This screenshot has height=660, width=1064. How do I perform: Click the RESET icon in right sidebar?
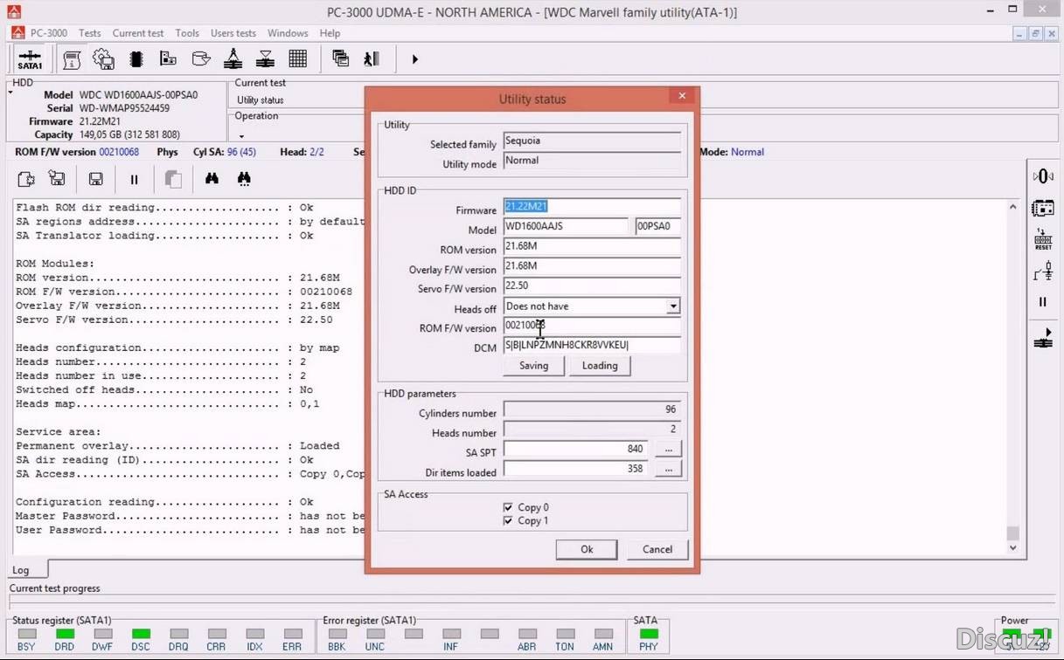tap(1042, 240)
